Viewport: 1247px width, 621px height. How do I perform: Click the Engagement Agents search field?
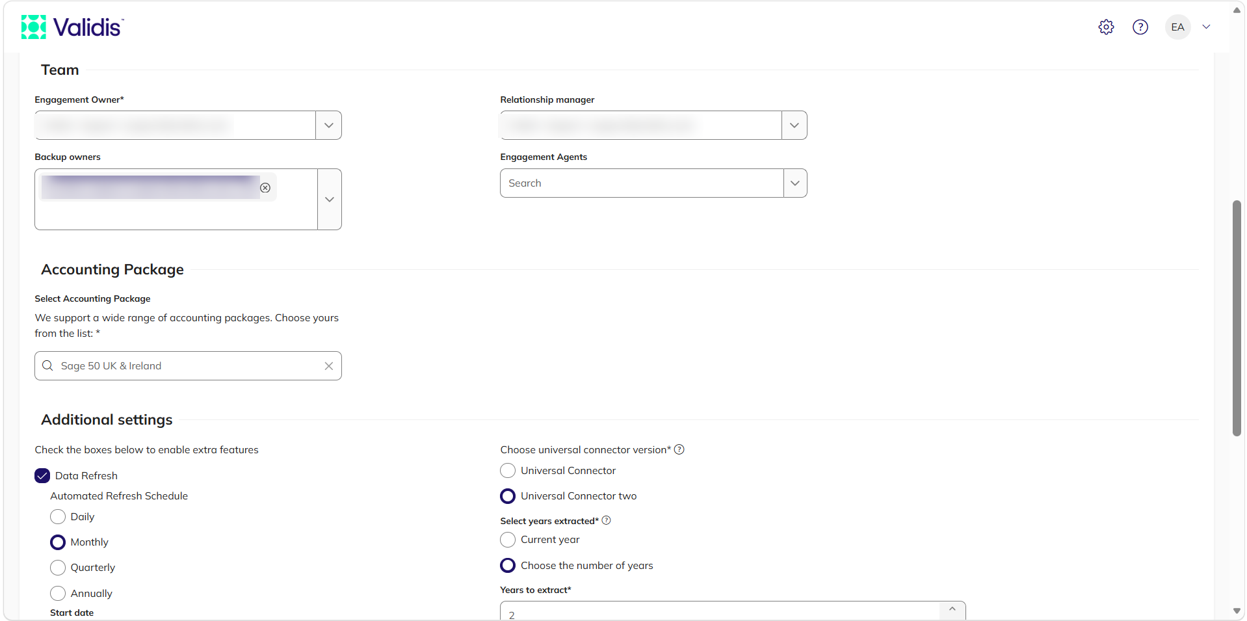(x=642, y=183)
